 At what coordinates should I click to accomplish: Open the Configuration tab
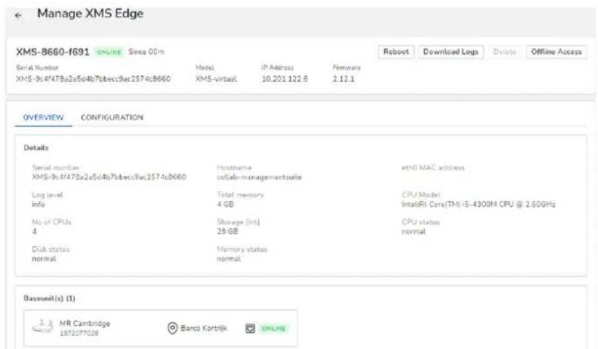coord(112,117)
